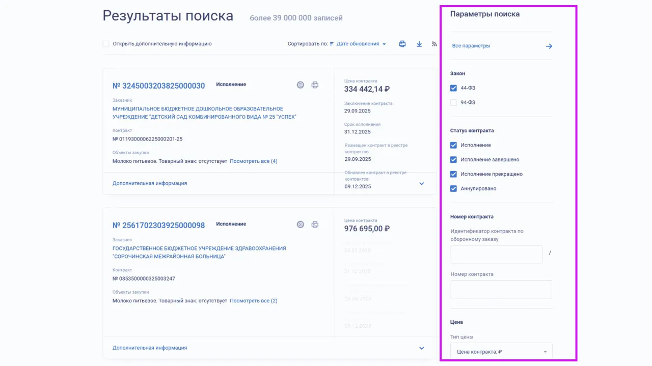
Task: Open the Все параметры link
Action: pos(471,46)
